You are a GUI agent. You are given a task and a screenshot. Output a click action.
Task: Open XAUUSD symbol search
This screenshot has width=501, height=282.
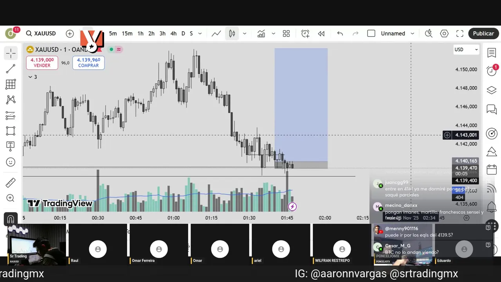coord(41,34)
